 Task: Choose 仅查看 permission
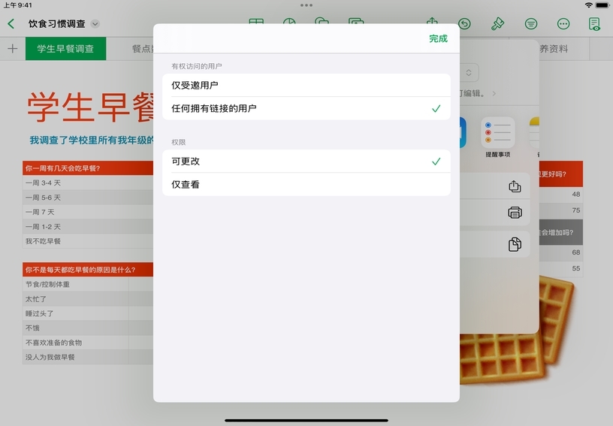click(x=306, y=184)
